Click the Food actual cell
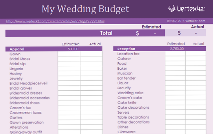The height and width of the screenshot is (134, 213). pos(196,63)
